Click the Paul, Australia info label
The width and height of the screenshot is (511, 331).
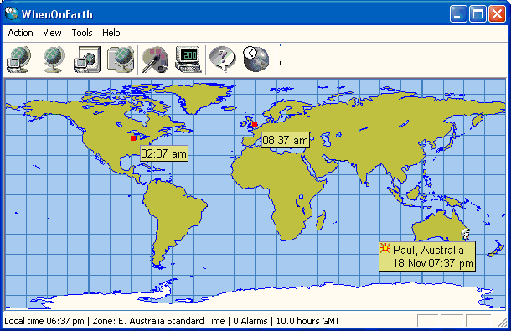(427, 256)
